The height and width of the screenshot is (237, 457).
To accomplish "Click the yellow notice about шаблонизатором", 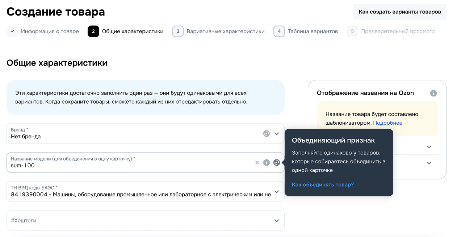I will pos(377,118).
